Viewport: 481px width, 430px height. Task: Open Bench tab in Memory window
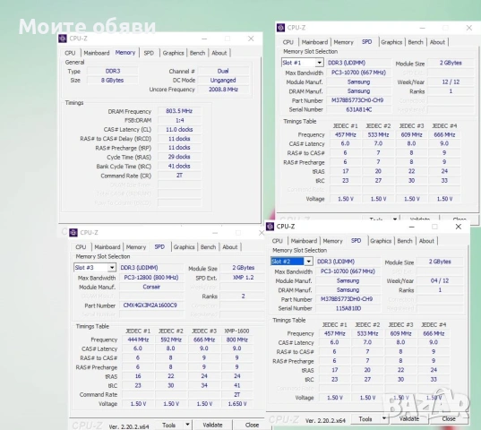click(x=197, y=53)
